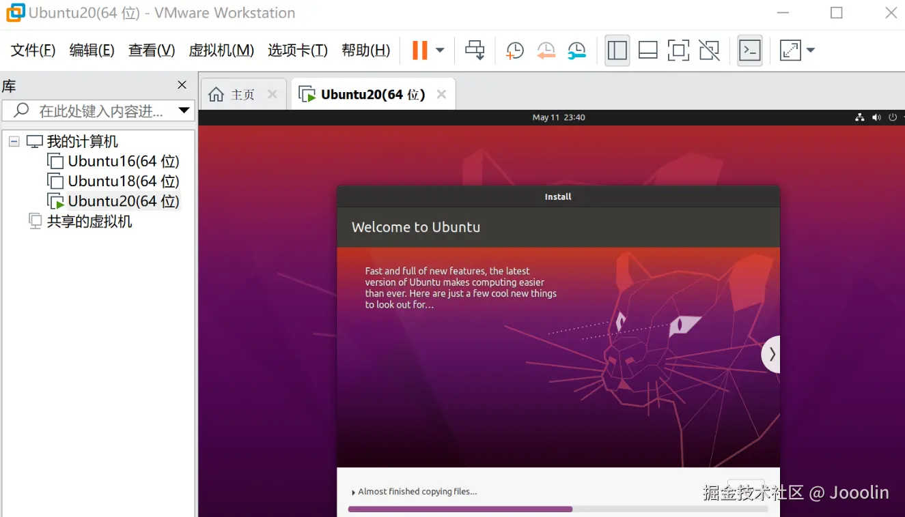Screen dimensions: 905x517
Task: Toggle the library sidebar view icon
Action: (x=617, y=50)
